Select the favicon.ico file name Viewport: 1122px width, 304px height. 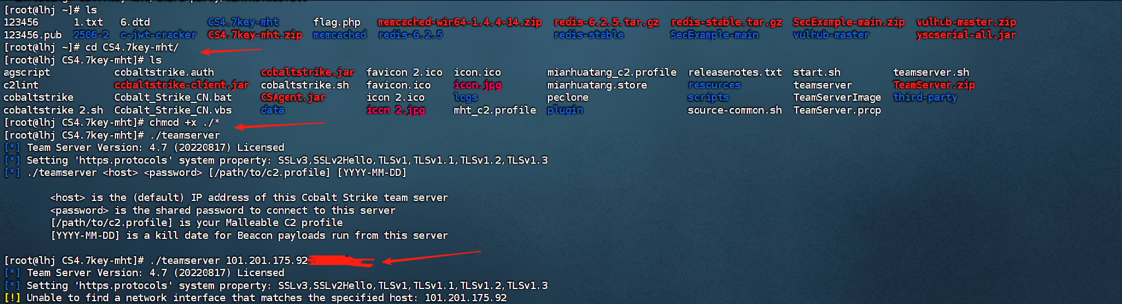[399, 85]
